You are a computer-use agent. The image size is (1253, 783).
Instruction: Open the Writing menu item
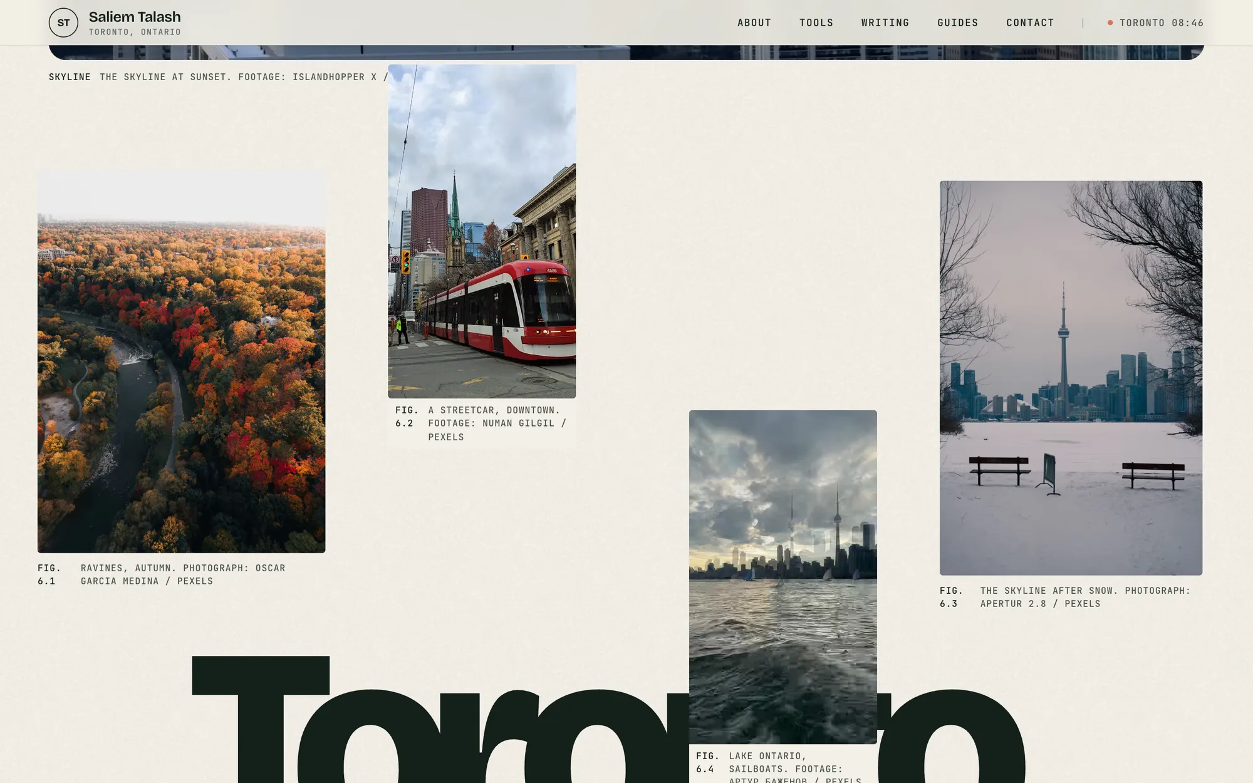(885, 23)
